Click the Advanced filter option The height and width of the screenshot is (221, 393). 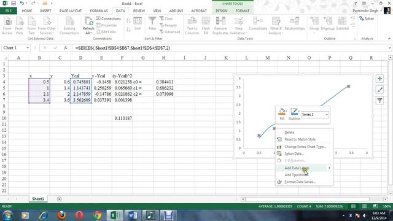170,32
